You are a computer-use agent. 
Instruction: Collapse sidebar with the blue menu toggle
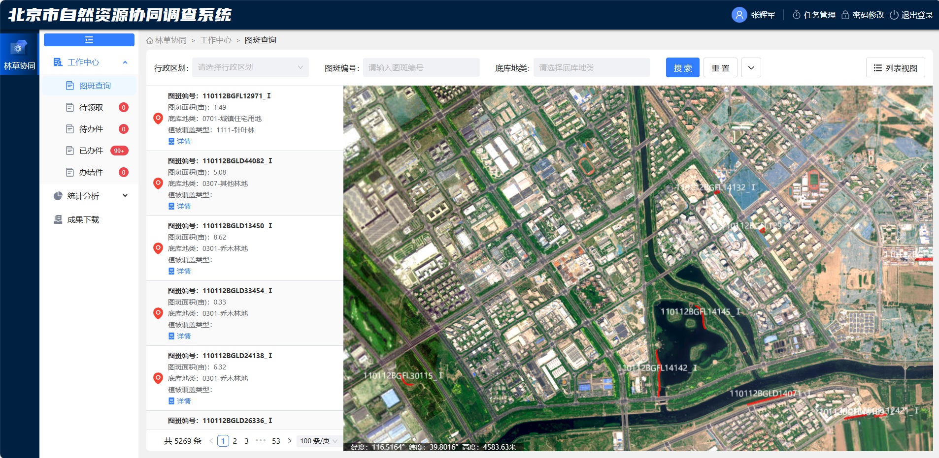pyautogui.click(x=89, y=40)
